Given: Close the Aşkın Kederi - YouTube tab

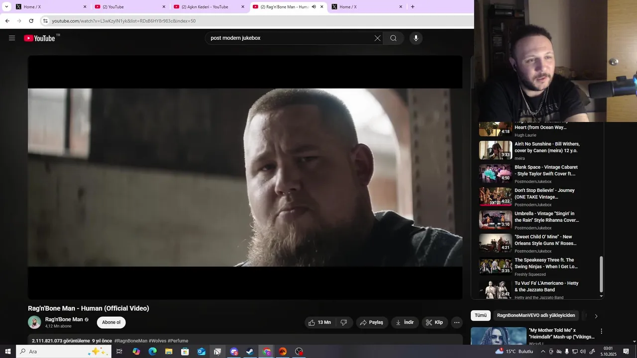Looking at the screenshot, I should point(243,7).
